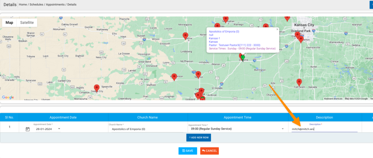This screenshot has width=373, height=158.
Task: Click the Add New Row button
Action: click(199, 137)
